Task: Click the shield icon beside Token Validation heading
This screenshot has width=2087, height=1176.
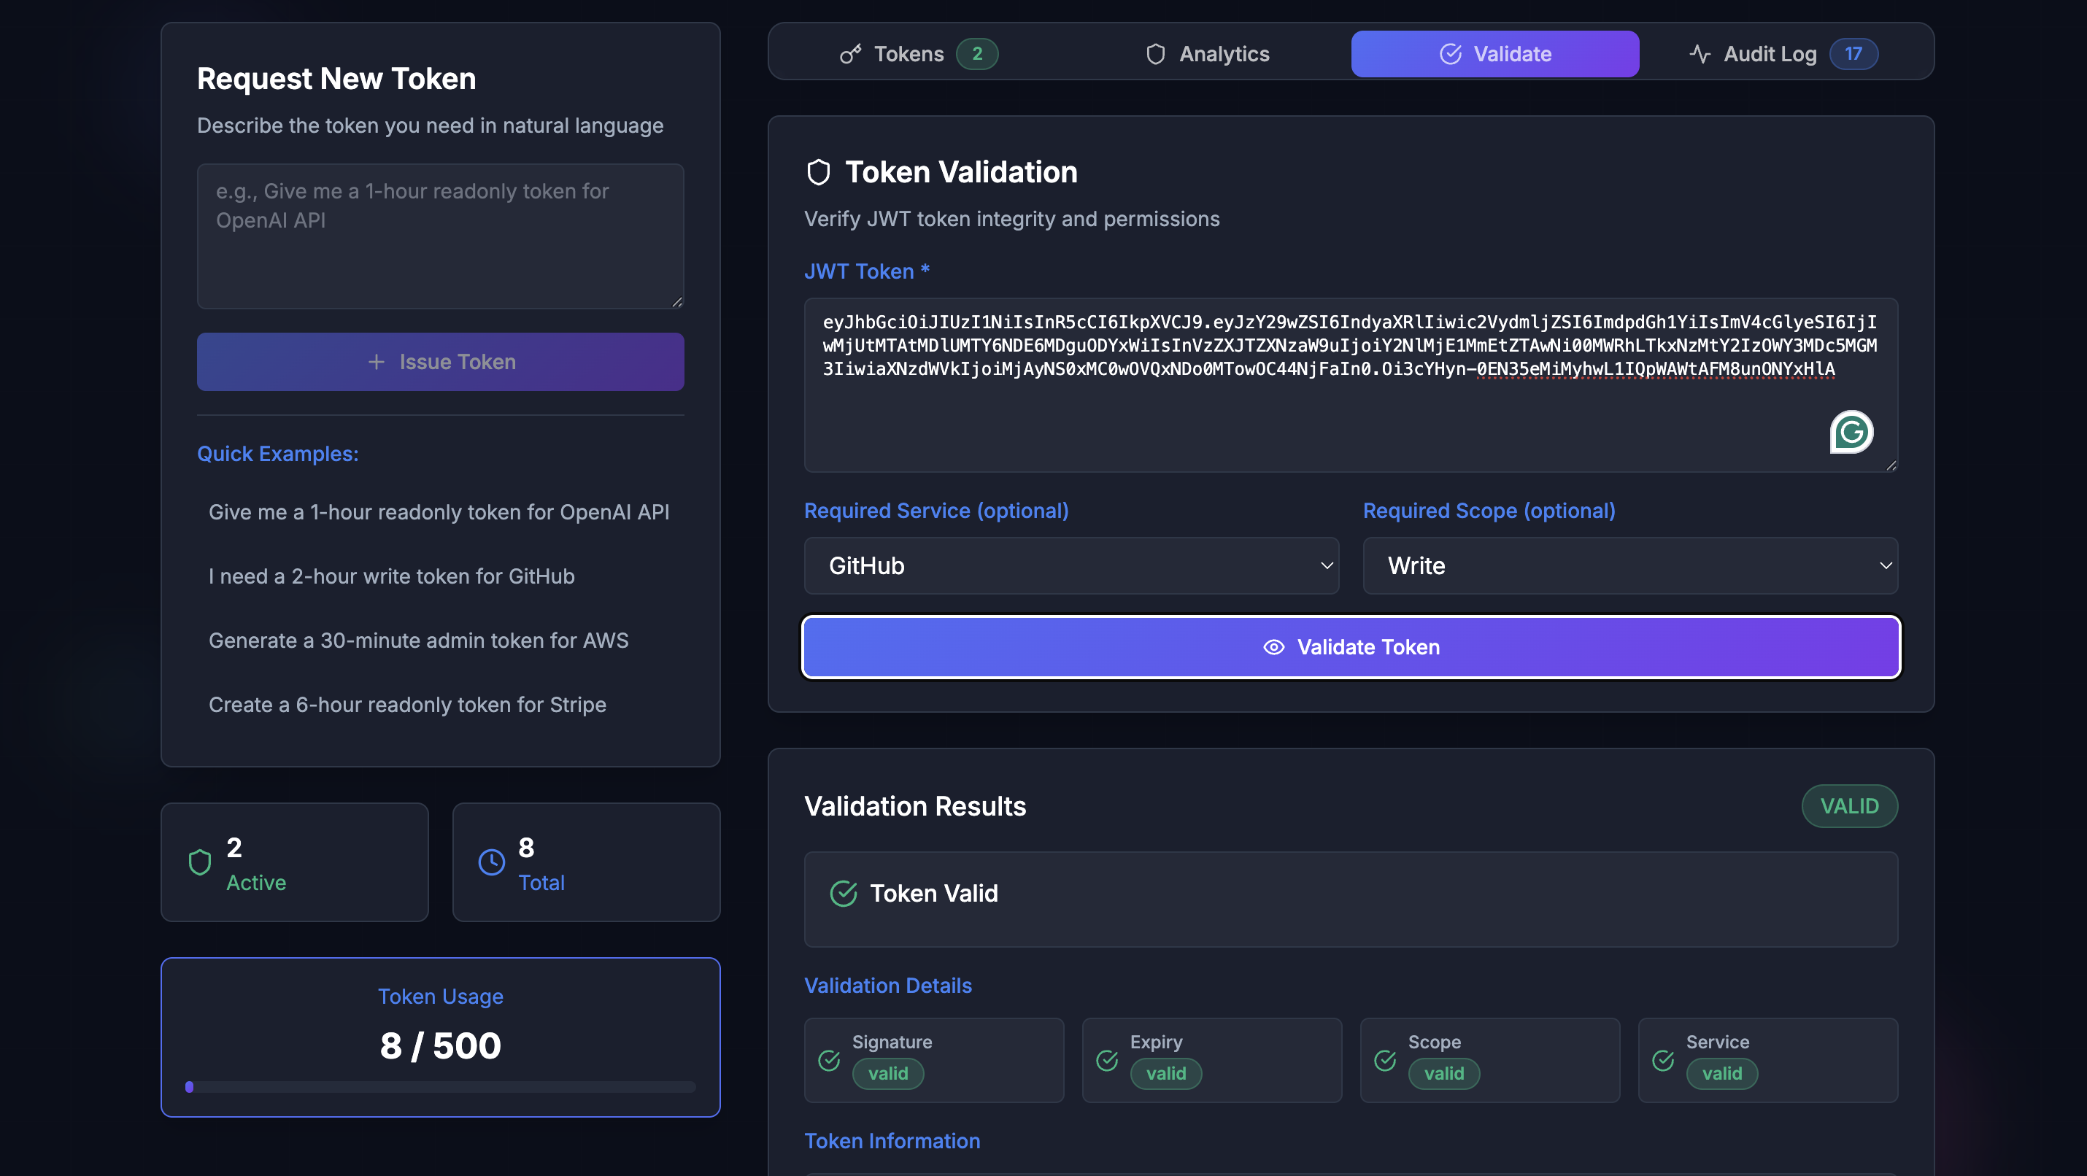Action: (x=818, y=172)
